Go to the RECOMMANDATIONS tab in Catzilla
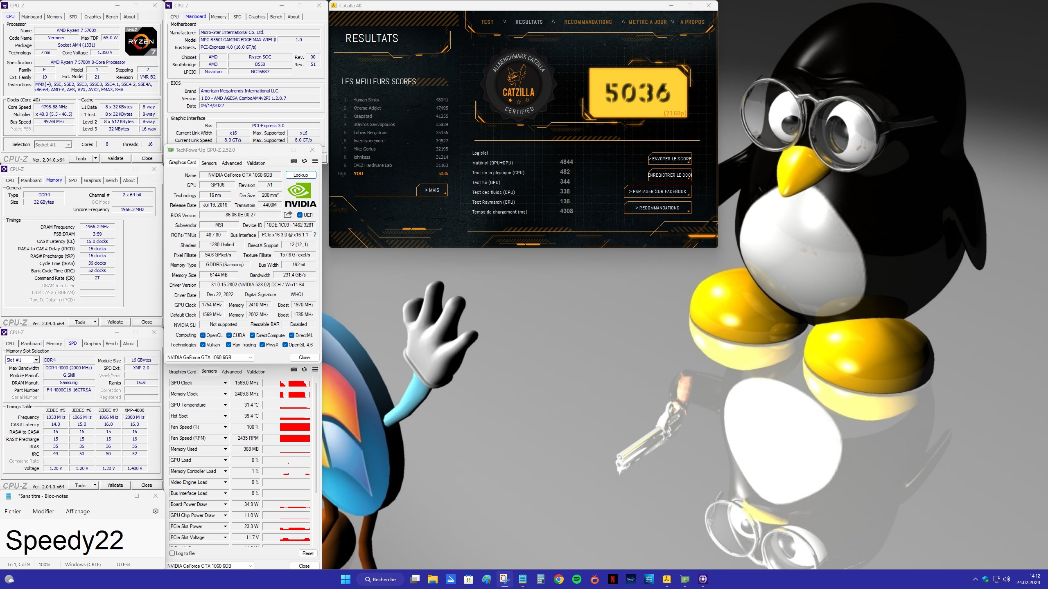1048x589 pixels. pyautogui.click(x=588, y=22)
